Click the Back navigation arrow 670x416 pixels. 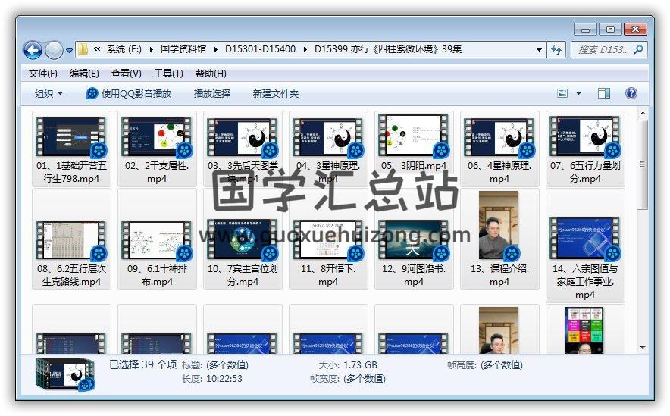click(x=33, y=51)
